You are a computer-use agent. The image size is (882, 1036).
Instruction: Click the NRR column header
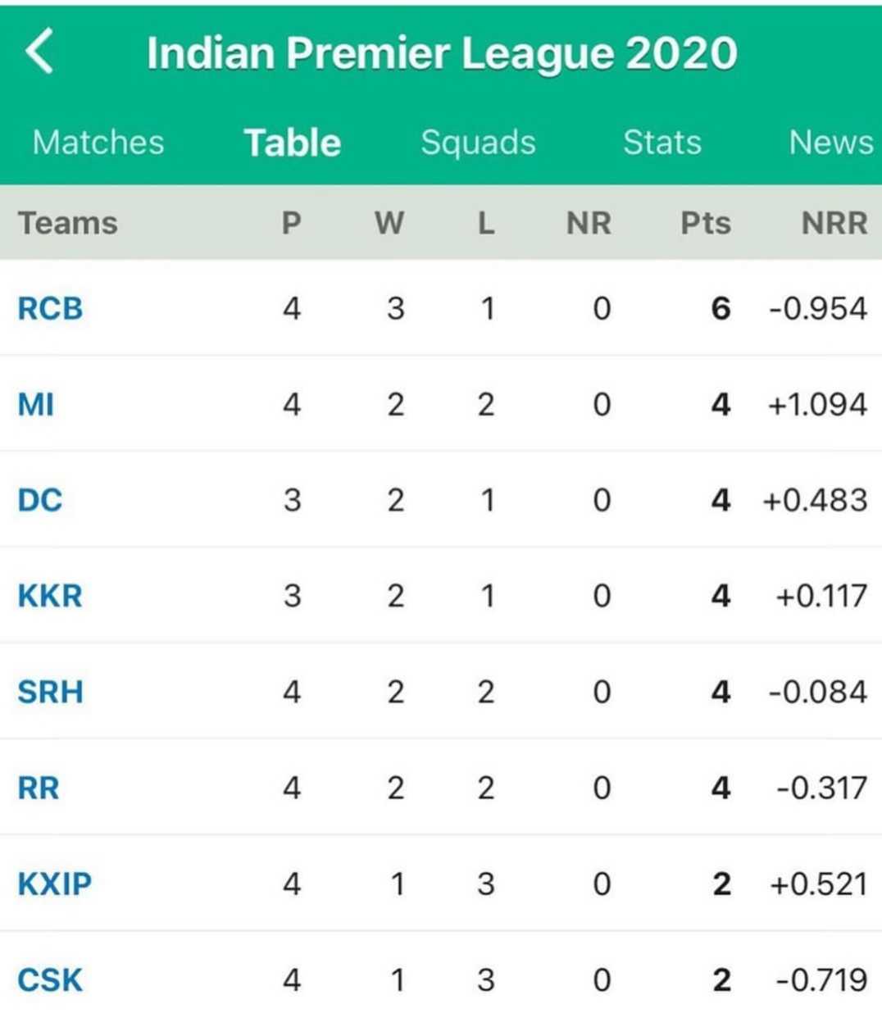834,223
